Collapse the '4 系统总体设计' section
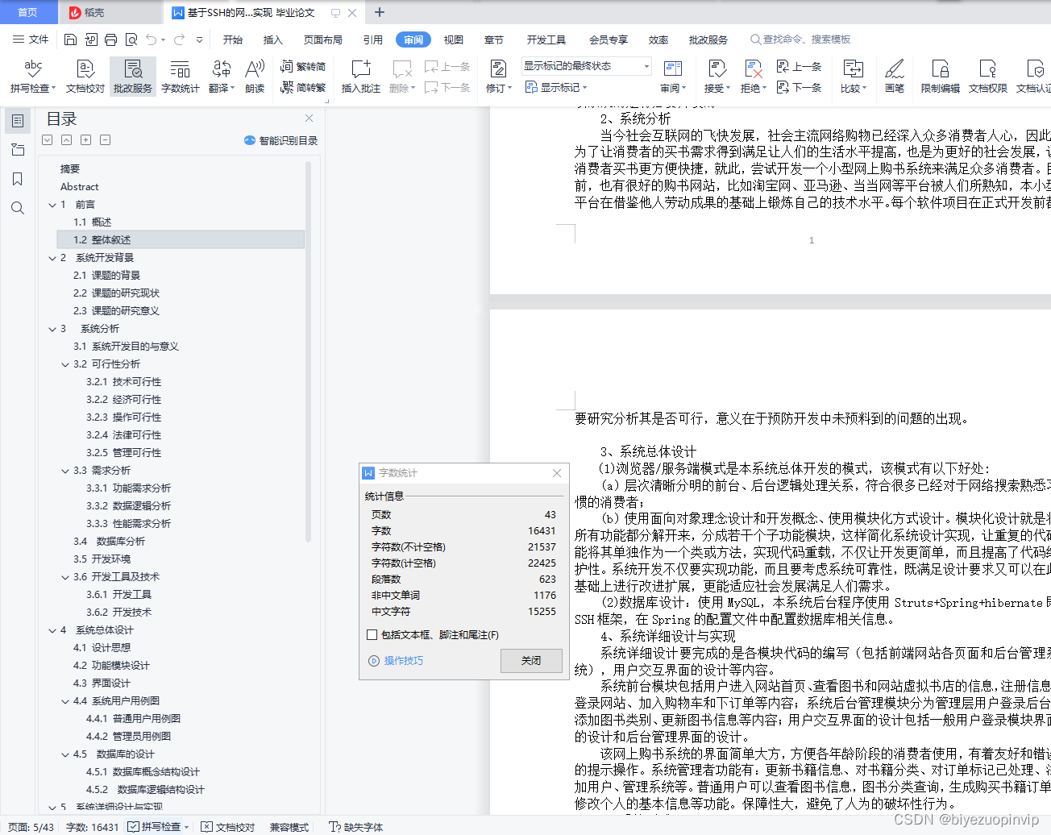The image size is (1051, 835). click(x=52, y=630)
